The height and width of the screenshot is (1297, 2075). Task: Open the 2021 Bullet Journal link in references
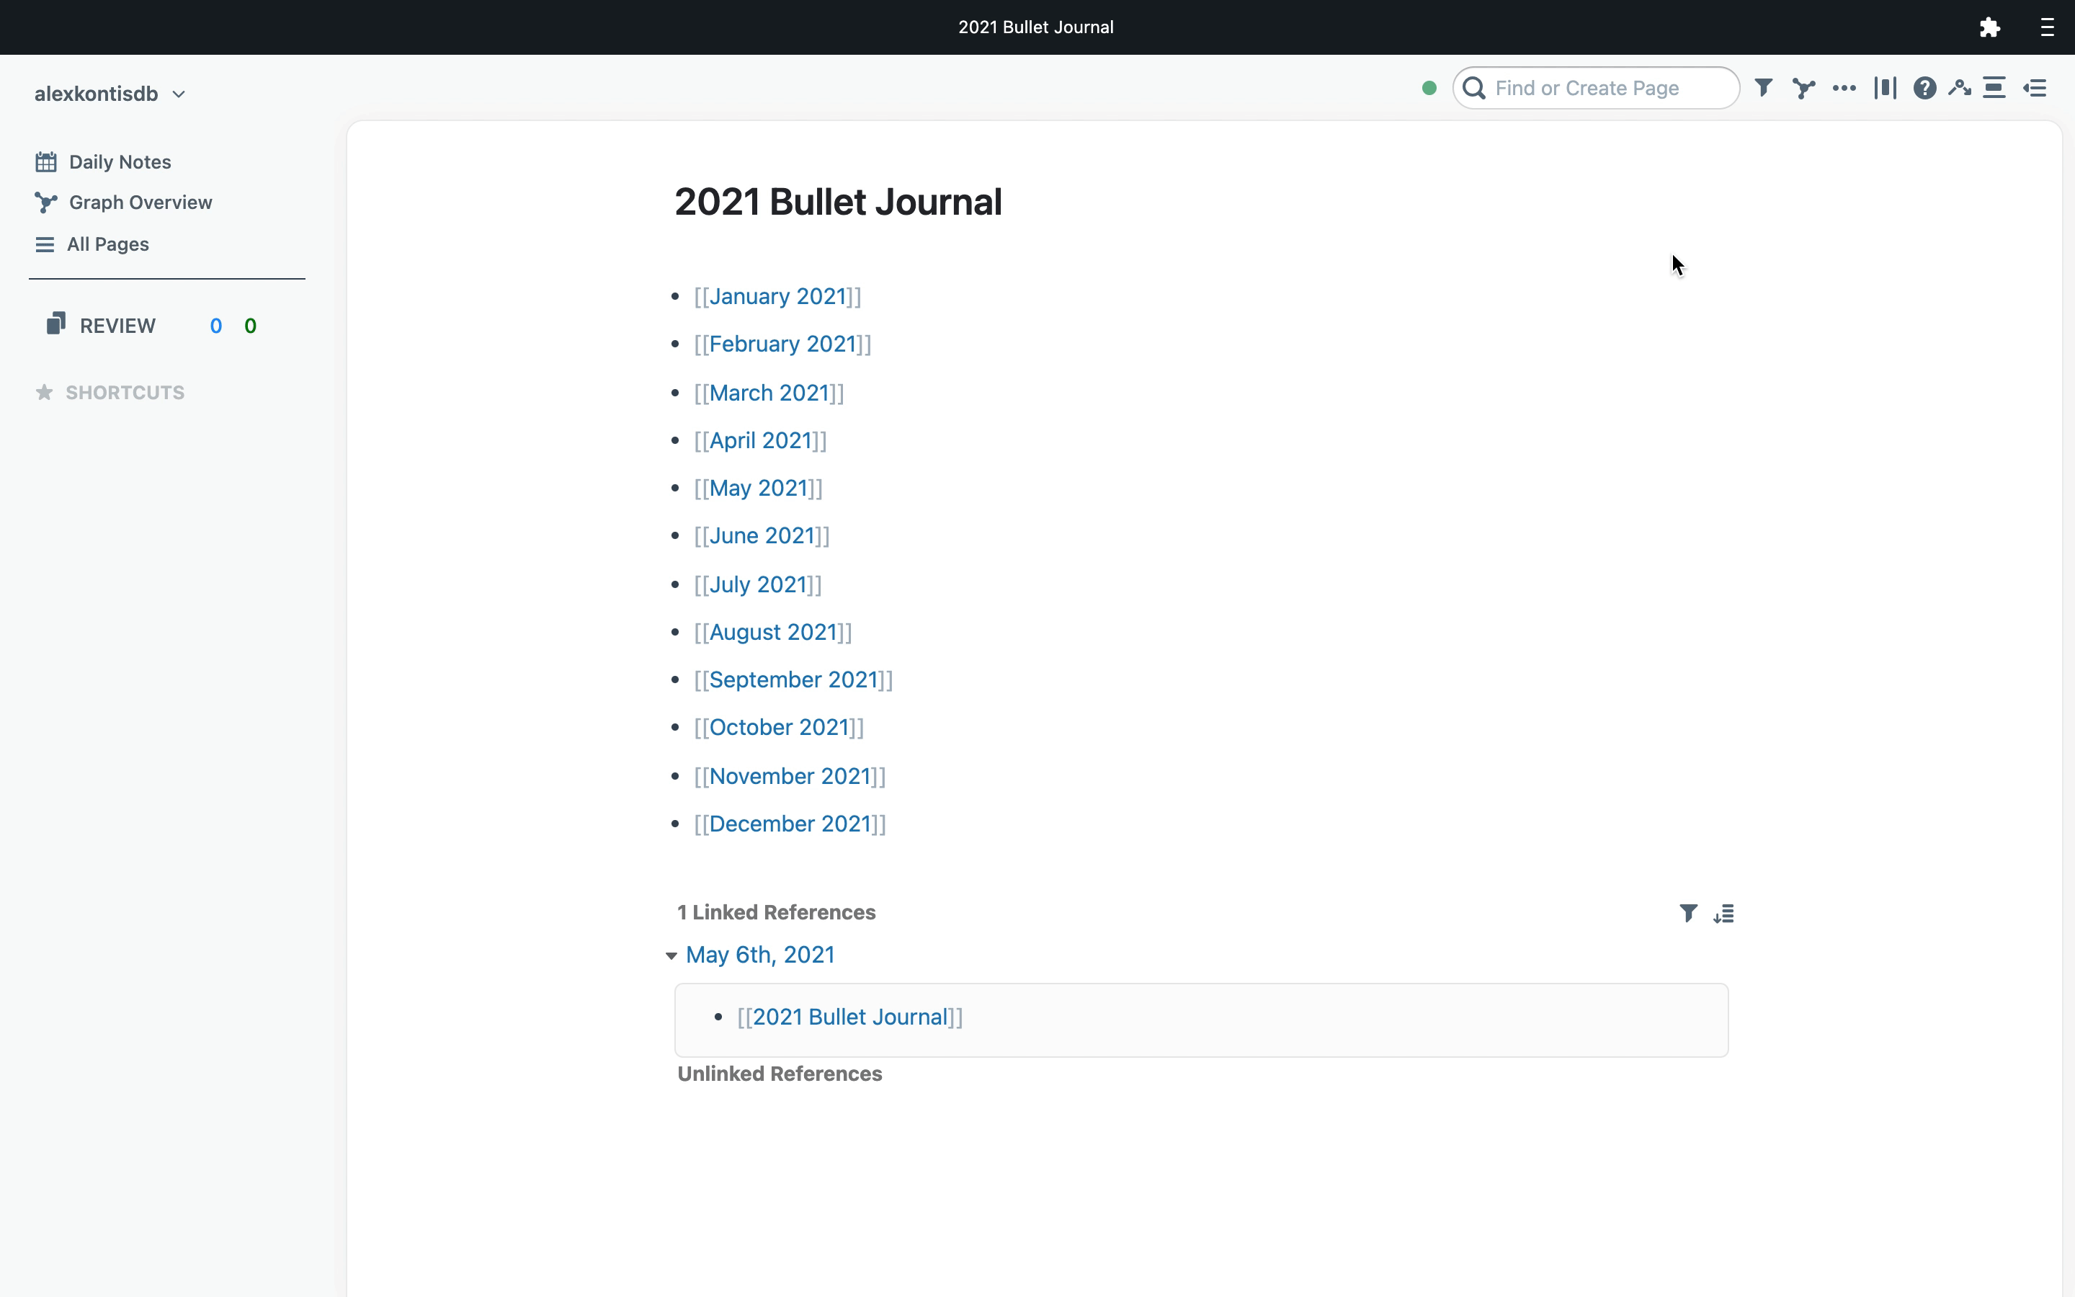click(x=849, y=1017)
